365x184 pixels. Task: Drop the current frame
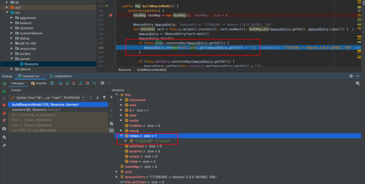pyautogui.click(x=87, y=83)
